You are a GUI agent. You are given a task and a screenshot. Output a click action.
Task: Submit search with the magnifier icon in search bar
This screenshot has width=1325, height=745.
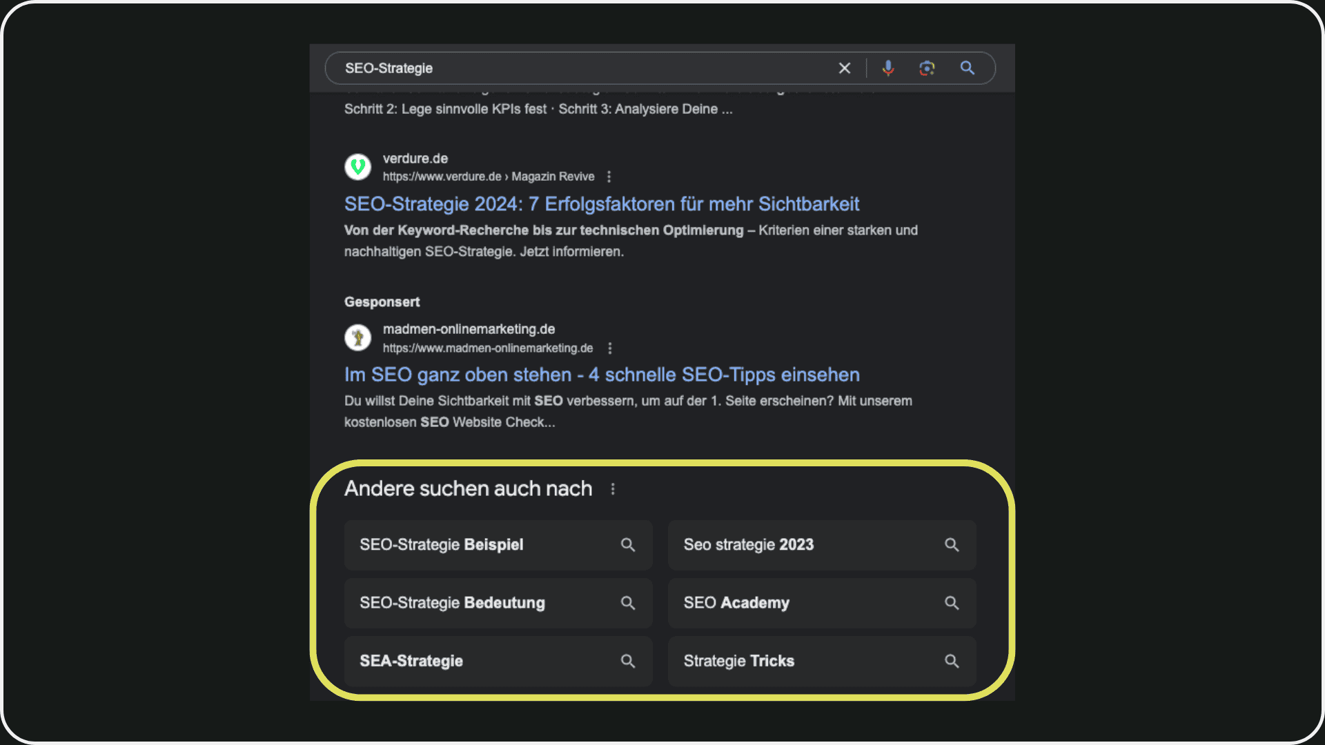tap(968, 68)
